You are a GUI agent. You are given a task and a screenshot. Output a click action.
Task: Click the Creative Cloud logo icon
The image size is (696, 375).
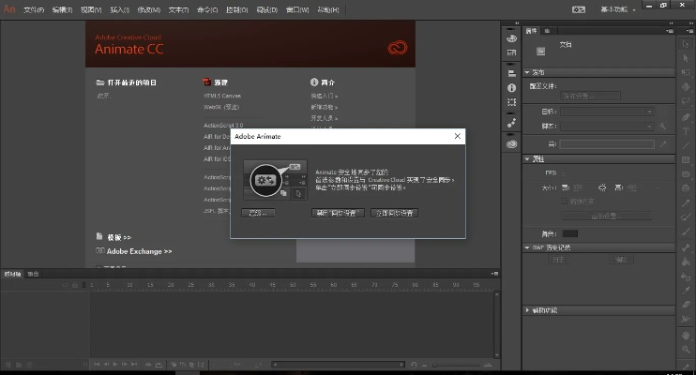(x=398, y=48)
